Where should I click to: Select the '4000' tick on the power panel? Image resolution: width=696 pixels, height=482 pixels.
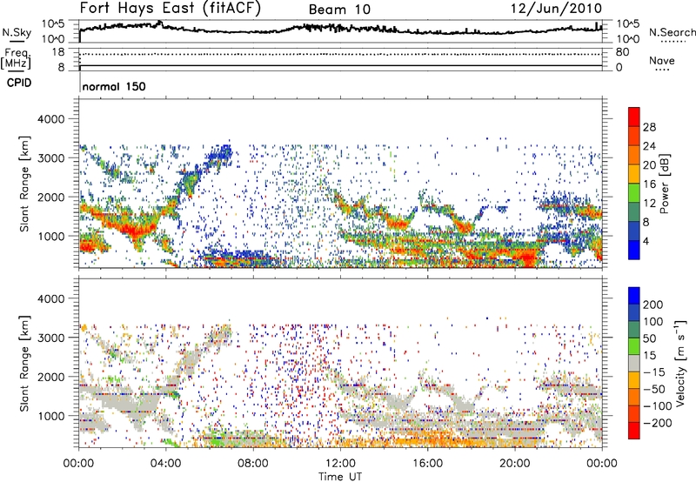(x=50, y=119)
